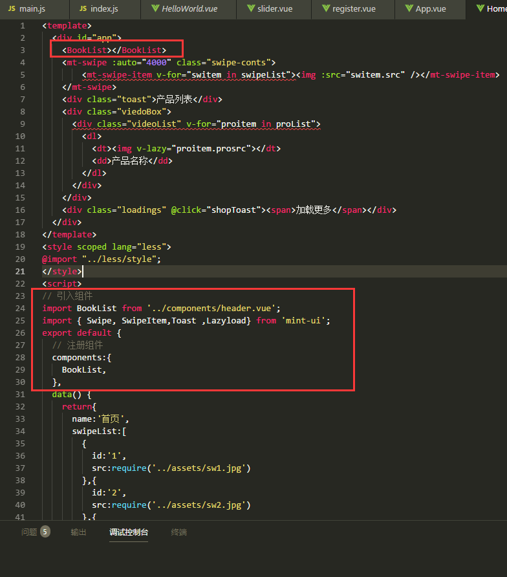Click 'BookList,' inside components object
The image size is (507, 577).
84,369
